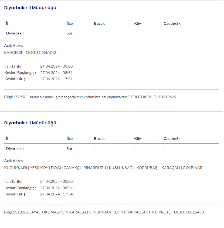Click the Açık Adres label in the first card
Image resolution: width=224 pixels, height=228 pixels.
pos(14,46)
